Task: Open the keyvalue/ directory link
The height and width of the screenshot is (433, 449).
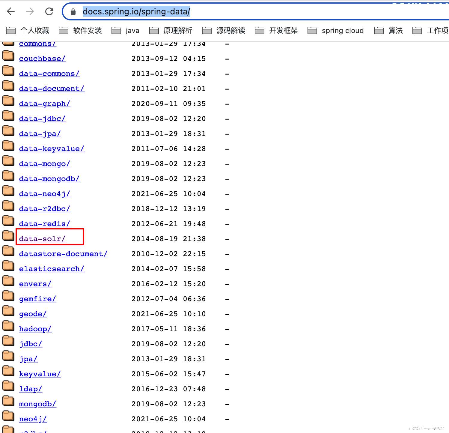Action: pyautogui.click(x=40, y=374)
